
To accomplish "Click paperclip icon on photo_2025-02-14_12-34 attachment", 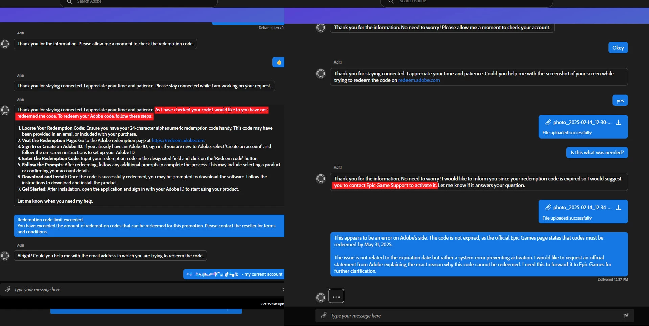I will coord(548,207).
